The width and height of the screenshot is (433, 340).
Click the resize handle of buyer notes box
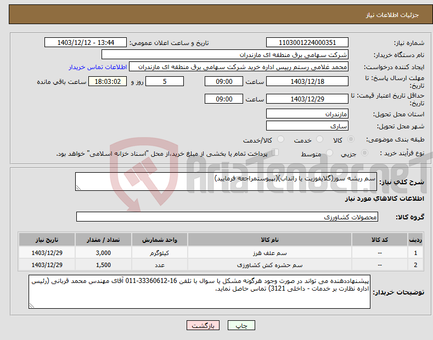(x=32, y=305)
